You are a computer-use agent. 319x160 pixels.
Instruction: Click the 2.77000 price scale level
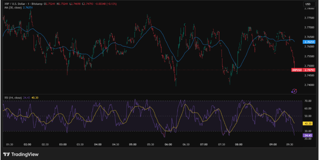[309, 27]
